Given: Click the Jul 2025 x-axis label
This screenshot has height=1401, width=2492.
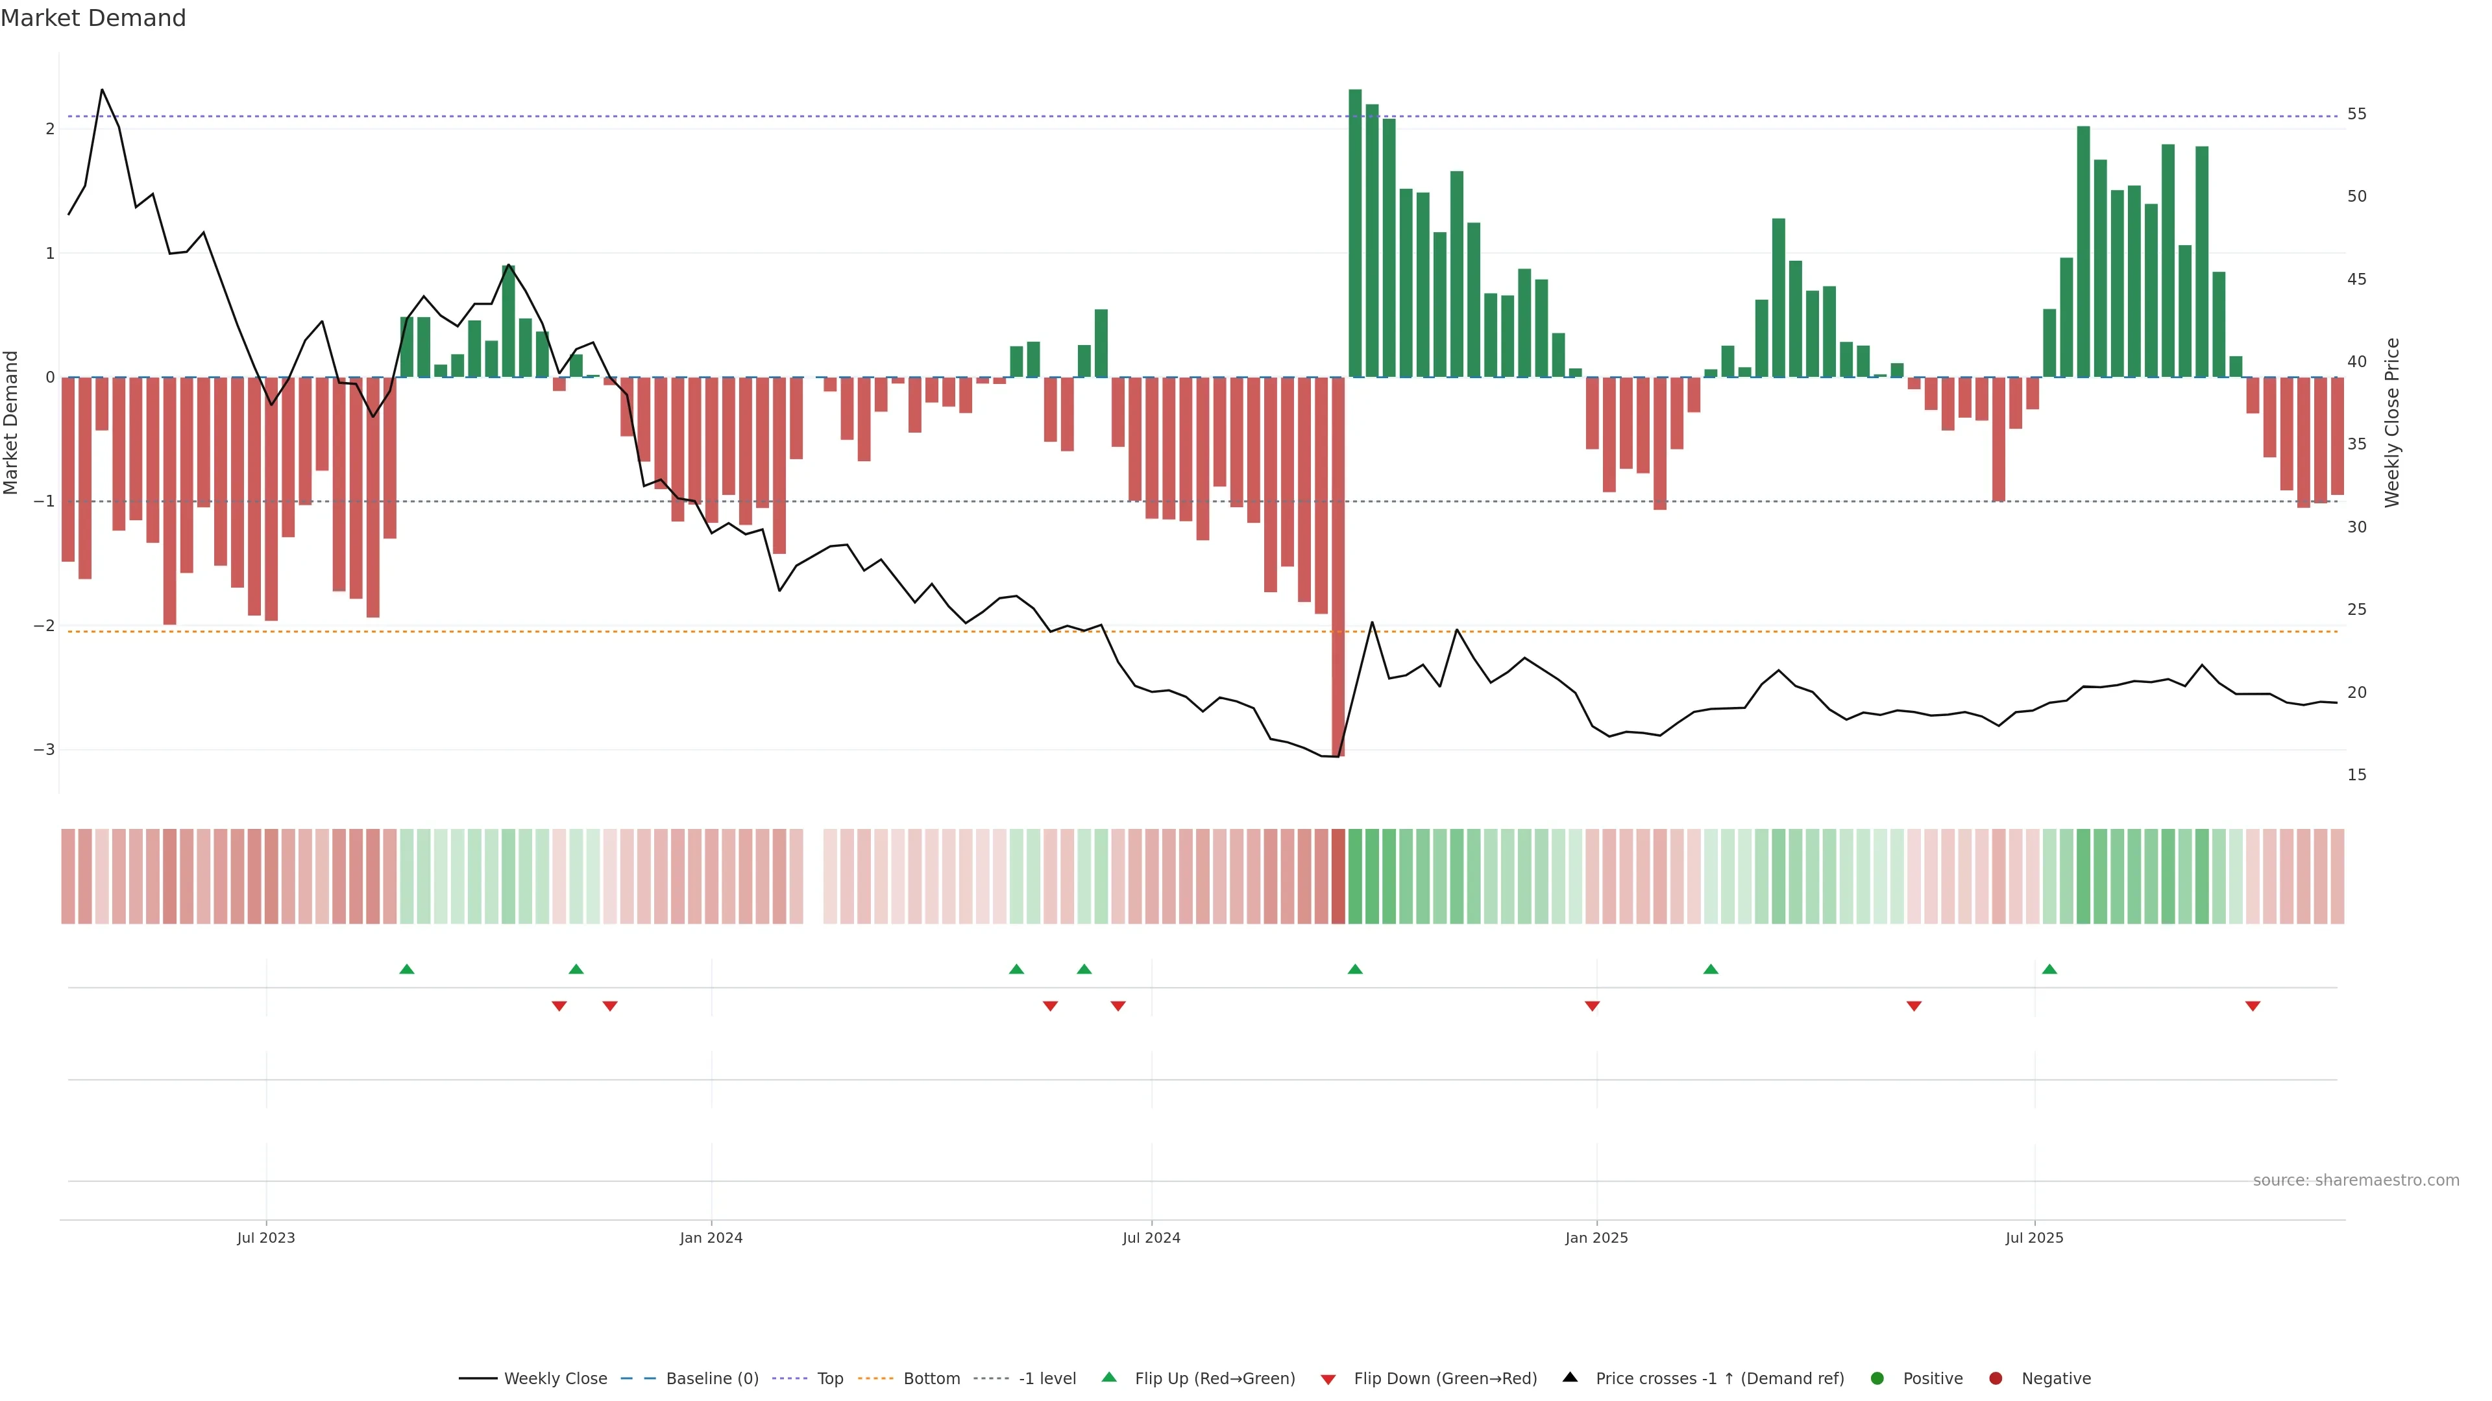Looking at the screenshot, I should click(x=2033, y=1238).
